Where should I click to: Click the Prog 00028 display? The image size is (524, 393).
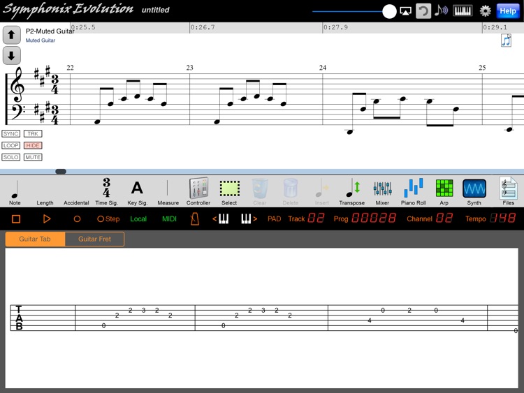click(374, 218)
